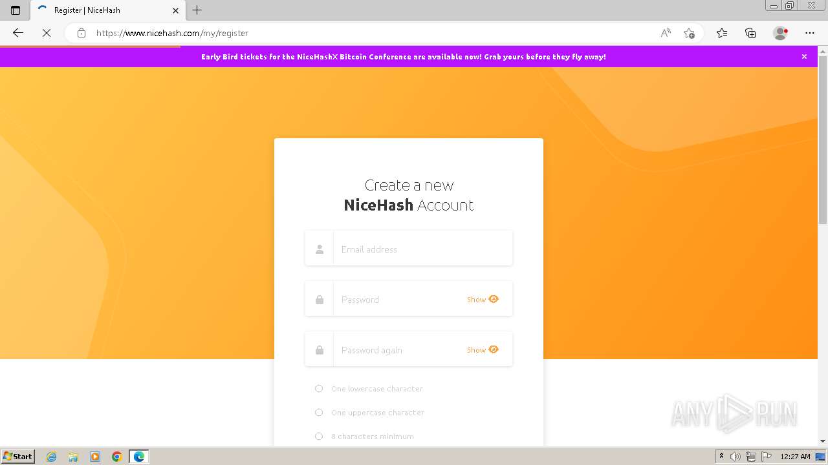The width and height of the screenshot is (828, 465).
Task: Click the lock icon beside Password
Action: pyautogui.click(x=320, y=300)
